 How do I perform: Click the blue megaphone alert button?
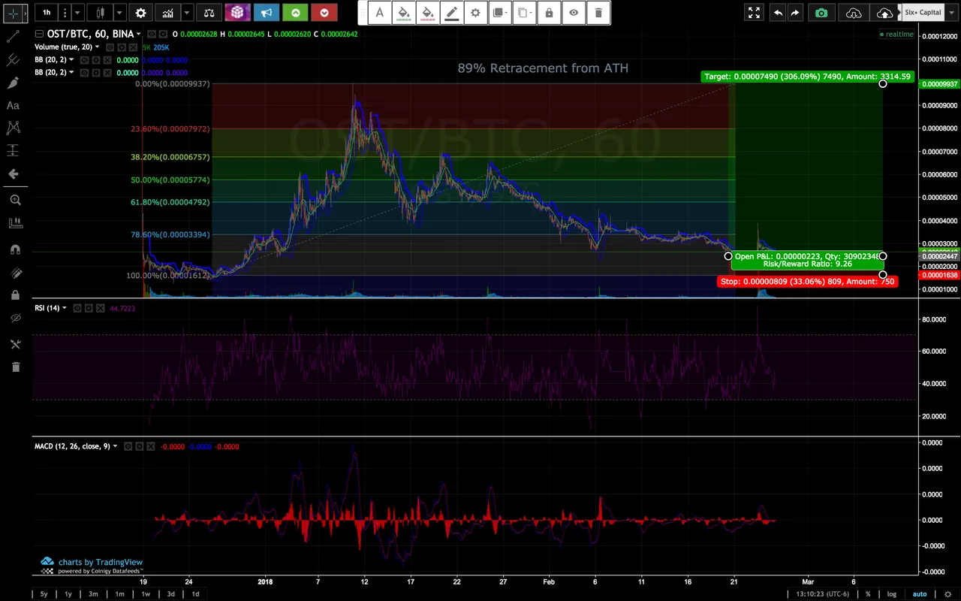[267, 13]
